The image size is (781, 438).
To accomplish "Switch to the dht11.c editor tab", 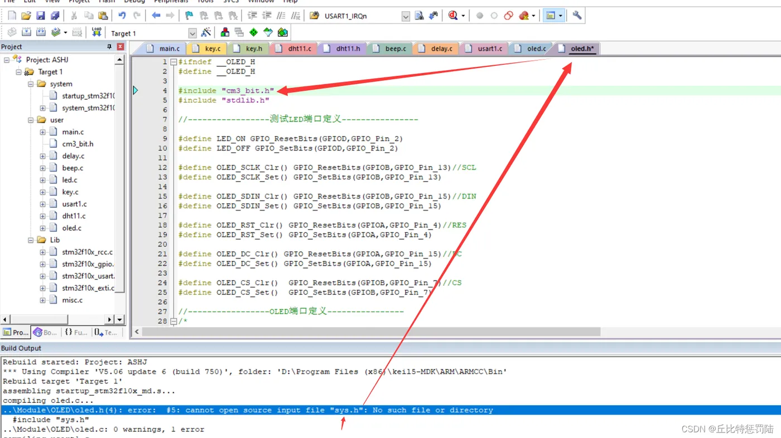I will [x=294, y=48].
